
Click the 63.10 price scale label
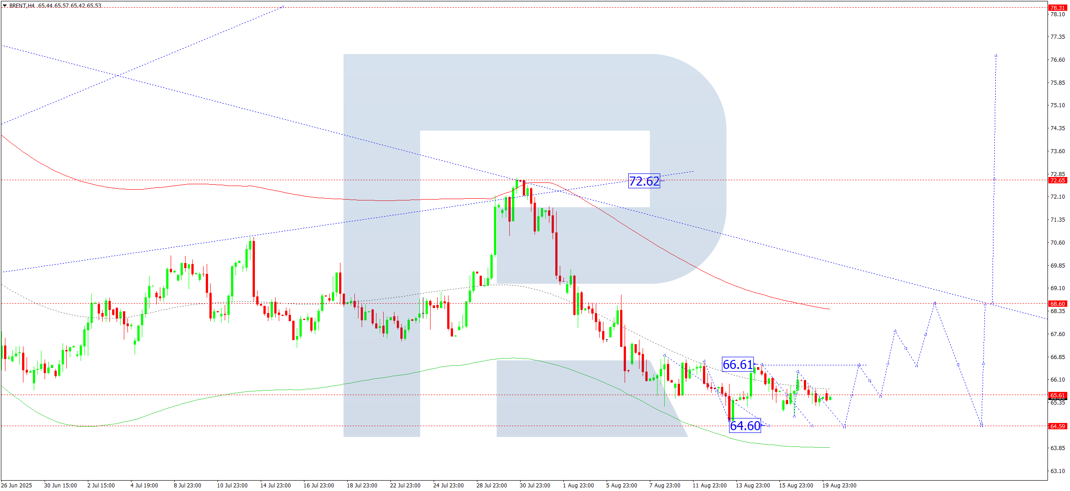1057,471
